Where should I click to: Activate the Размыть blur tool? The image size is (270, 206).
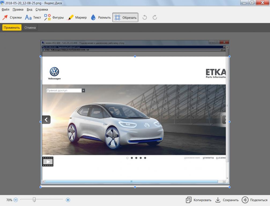[x=101, y=17]
